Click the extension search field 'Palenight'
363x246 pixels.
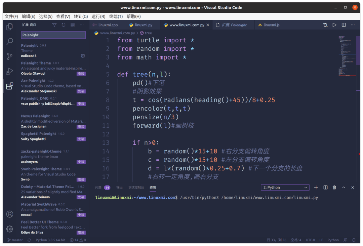point(53,35)
